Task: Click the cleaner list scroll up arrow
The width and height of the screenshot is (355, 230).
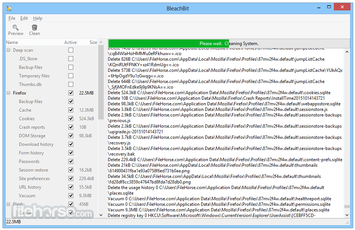Action: (x=101, y=42)
